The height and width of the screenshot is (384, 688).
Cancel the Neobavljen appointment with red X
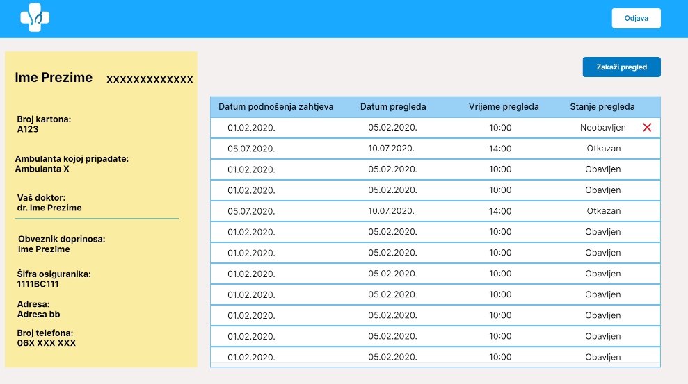647,128
